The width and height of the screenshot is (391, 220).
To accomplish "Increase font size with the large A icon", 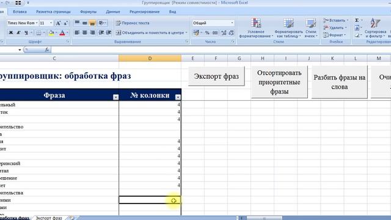I will [x=58, y=23].
